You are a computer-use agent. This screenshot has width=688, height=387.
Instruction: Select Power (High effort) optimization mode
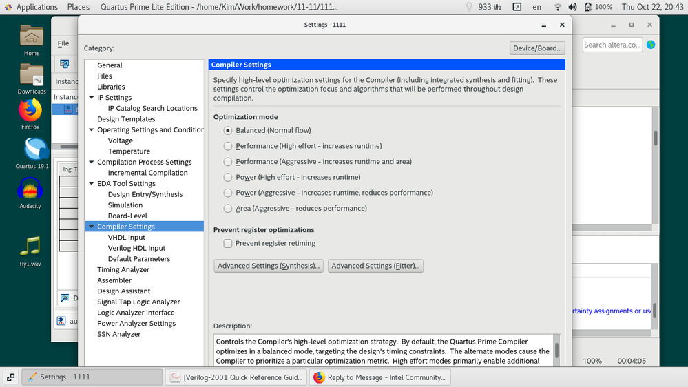tap(228, 177)
